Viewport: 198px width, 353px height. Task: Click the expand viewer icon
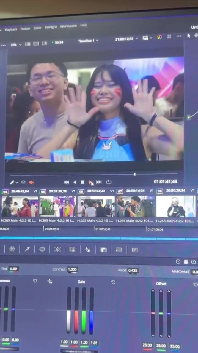169,36
